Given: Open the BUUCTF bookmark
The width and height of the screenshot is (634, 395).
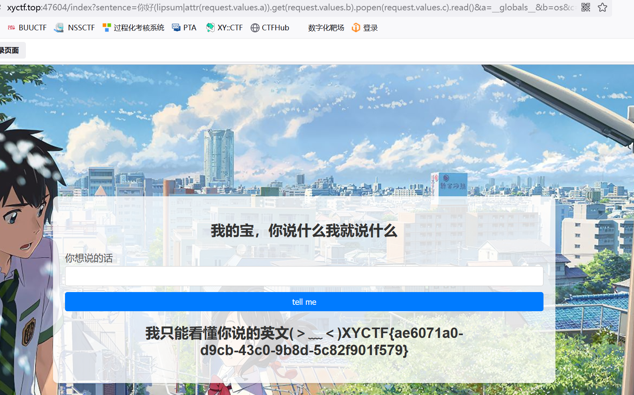Looking at the screenshot, I should [28, 28].
